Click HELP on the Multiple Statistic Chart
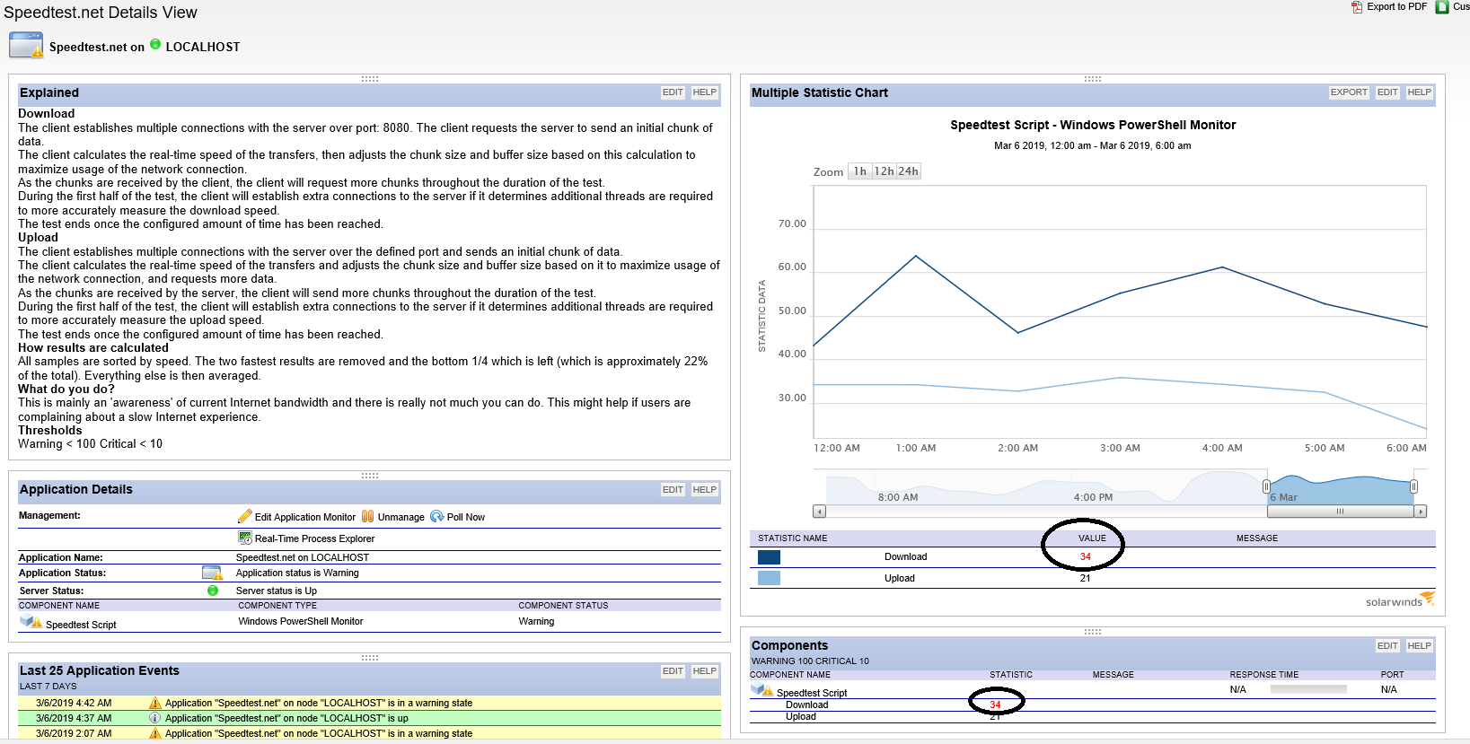The width and height of the screenshot is (1470, 744). click(1420, 92)
